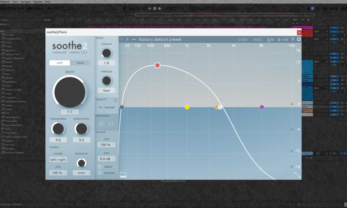Open the left|right stereo mode selector
347x208 pixels.
[58, 160]
